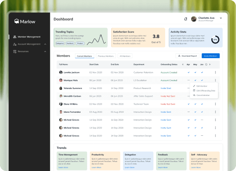Image resolution: width=236 pixels, height=171 pixels.
Task: Toggle Jun check for Loretta Jackson
Action: pyautogui.click(x=202, y=73)
